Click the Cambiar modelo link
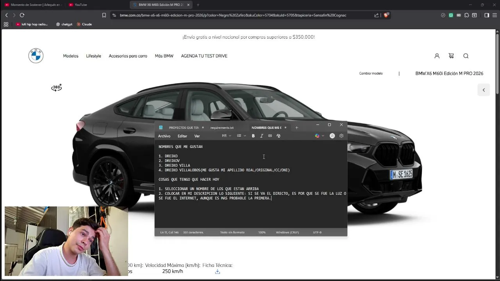This screenshot has height=281, width=500. coord(371,73)
